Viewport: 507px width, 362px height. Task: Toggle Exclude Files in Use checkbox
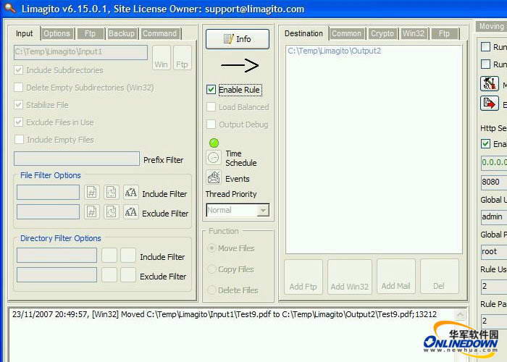click(x=19, y=122)
